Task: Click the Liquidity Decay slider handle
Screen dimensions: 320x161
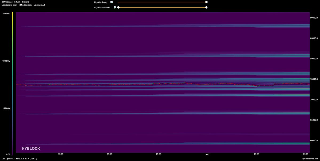Action: 206,2
